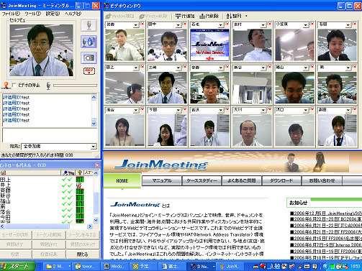Open the 2006年12月 news link
The height and width of the screenshot is (271, 362).
pyautogui.click(x=326, y=213)
